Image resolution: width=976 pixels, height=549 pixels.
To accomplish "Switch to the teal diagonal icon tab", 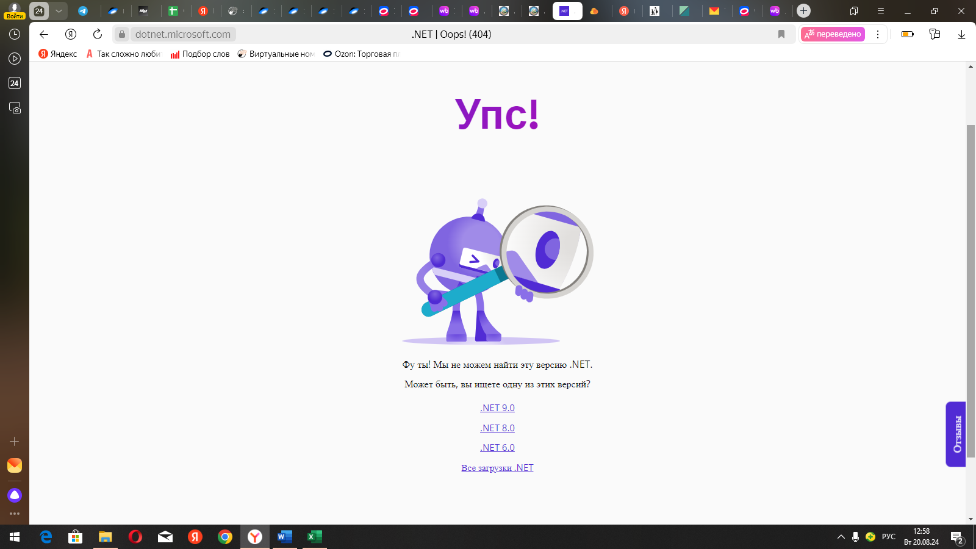I will (684, 11).
